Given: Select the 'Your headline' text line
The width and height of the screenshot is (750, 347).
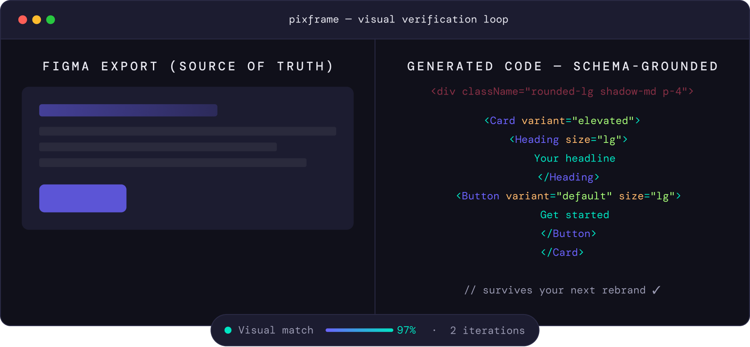Looking at the screenshot, I should tap(575, 158).
